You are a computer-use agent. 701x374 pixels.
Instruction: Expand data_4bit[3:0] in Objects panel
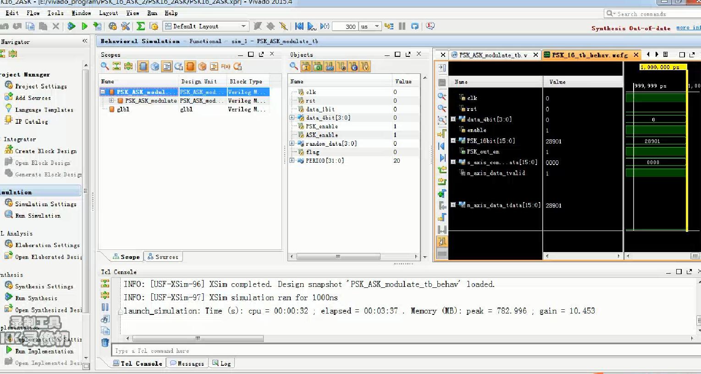pyautogui.click(x=292, y=118)
